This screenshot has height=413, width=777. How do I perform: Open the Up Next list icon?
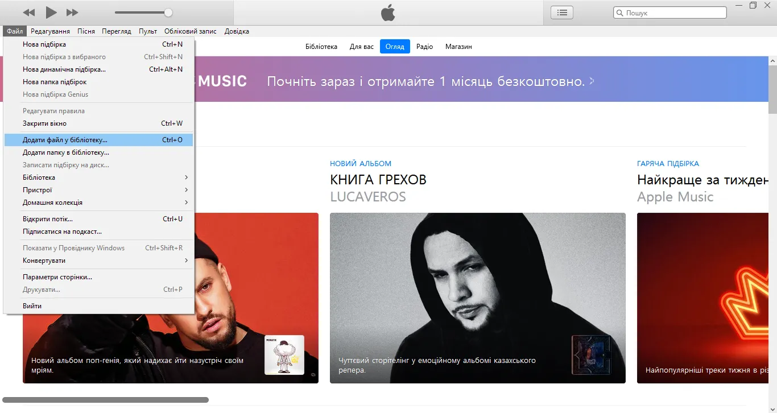pos(562,13)
